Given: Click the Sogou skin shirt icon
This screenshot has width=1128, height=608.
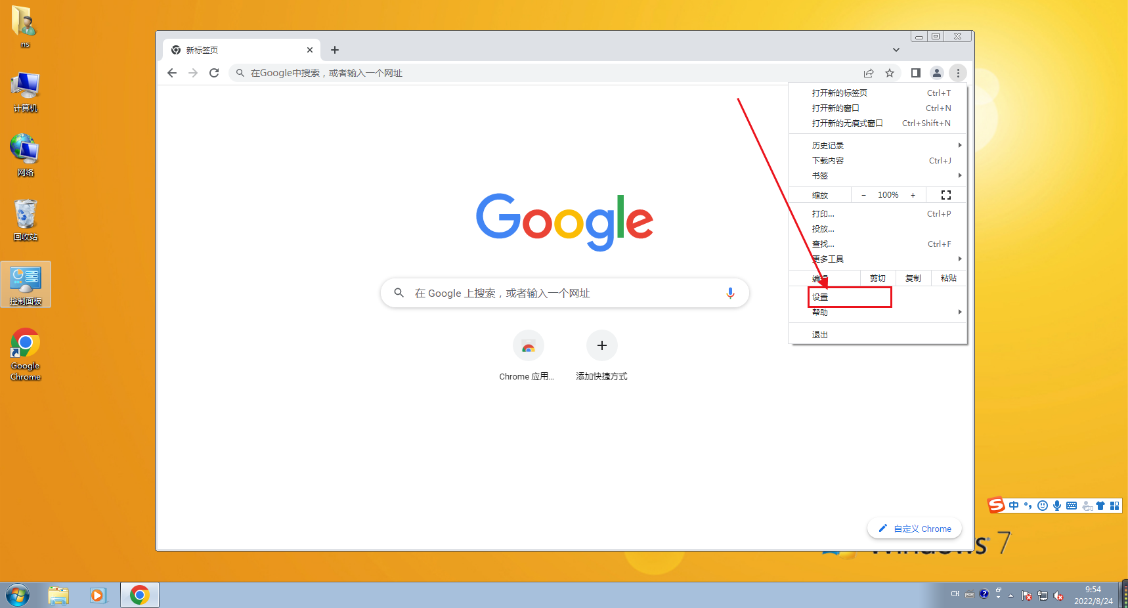Looking at the screenshot, I should click(1100, 506).
